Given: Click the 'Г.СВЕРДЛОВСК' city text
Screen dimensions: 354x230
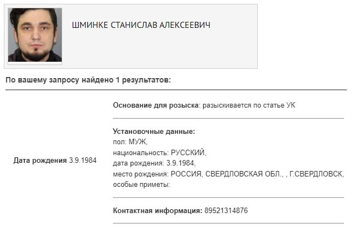Looking at the screenshot, I should pyautogui.click(x=317, y=174).
